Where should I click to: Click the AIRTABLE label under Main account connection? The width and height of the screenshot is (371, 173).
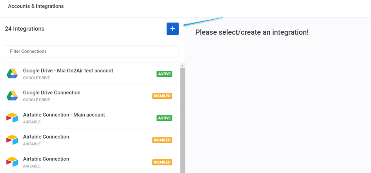pyautogui.click(x=32, y=122)
